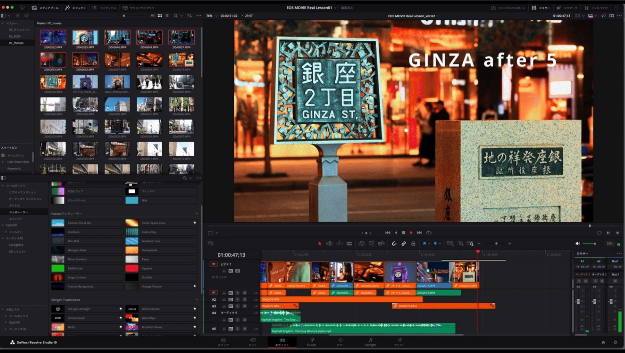Mute audio track A2

click(x=244, y=299)
